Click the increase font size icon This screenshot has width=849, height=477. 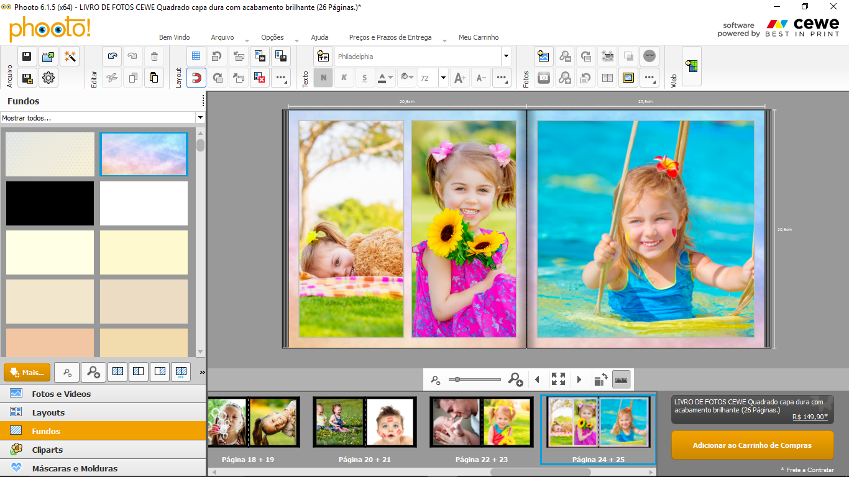pos(459,78)
